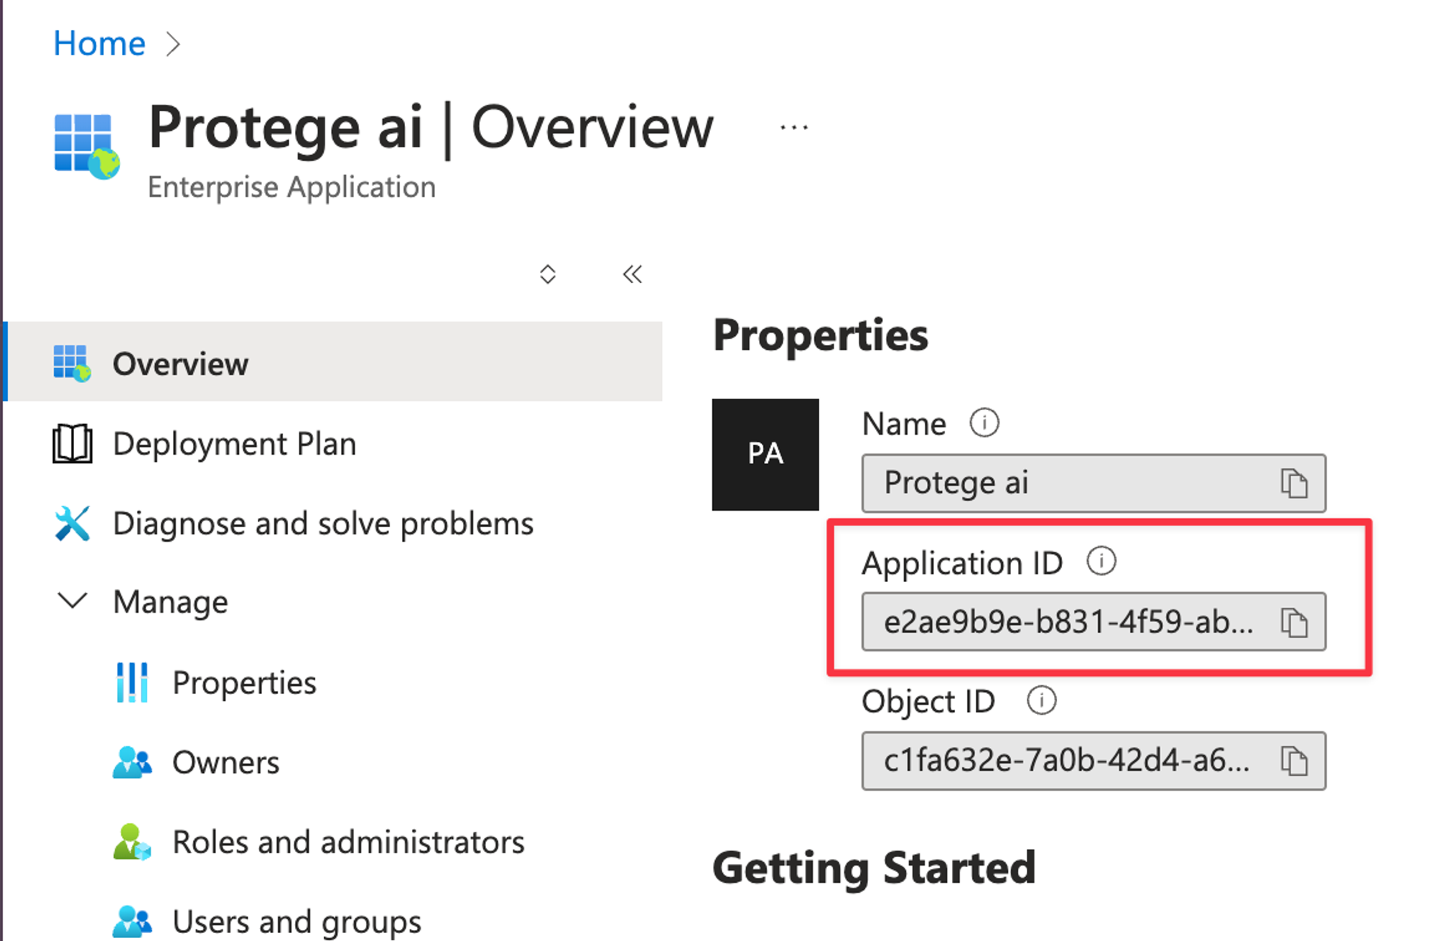Open Diagnose and solve problems
This screenshot has width=1436, height=941.
[322, 524]
